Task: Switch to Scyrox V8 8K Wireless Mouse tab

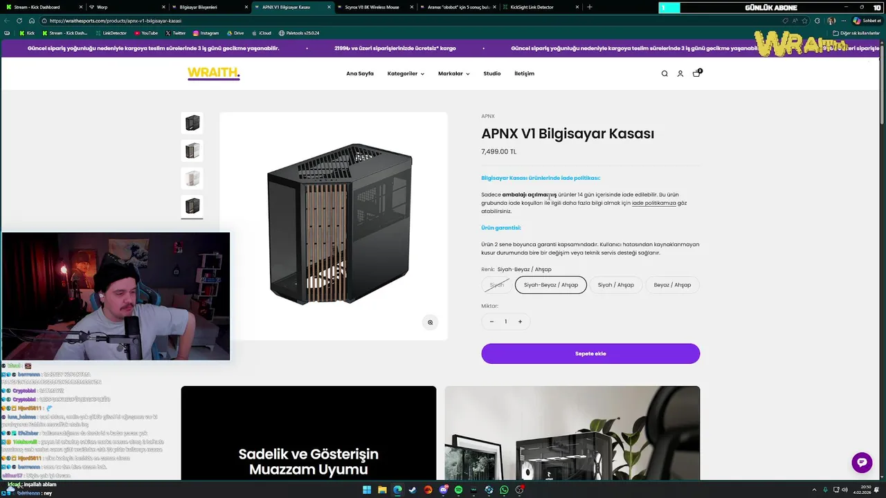Action: (375, 7)
